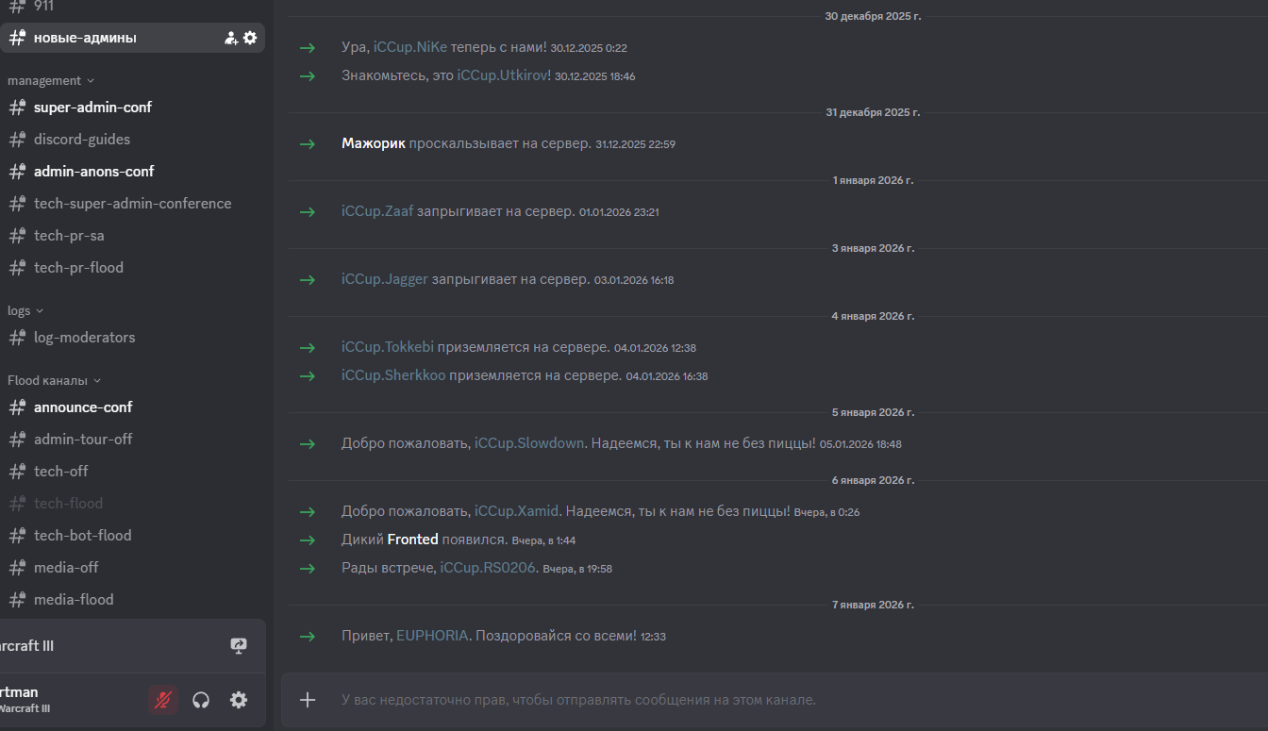Collapse the Flood каналы category
The image size is (1268, 731).
[x=54, y=381]
